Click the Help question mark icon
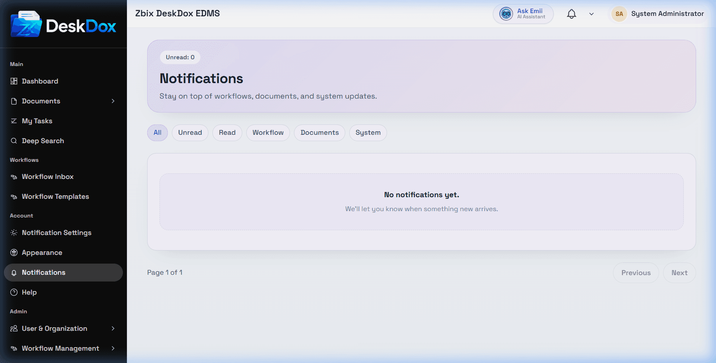716x363 pixels. (14, 292)
